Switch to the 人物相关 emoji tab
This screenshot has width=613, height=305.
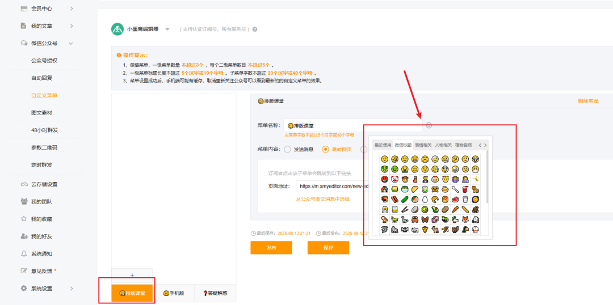point(444,145)
